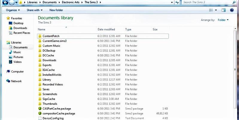This screenshot has width=239, height=120.
Task: Open the Arrange by Folder dropdown
Action: pos(223,20)
